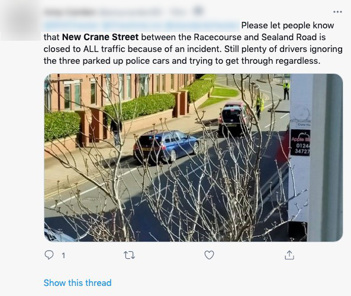Click the blurred badge icon beside username
This screenshot has height=296, width=351.
click(198, 11)
